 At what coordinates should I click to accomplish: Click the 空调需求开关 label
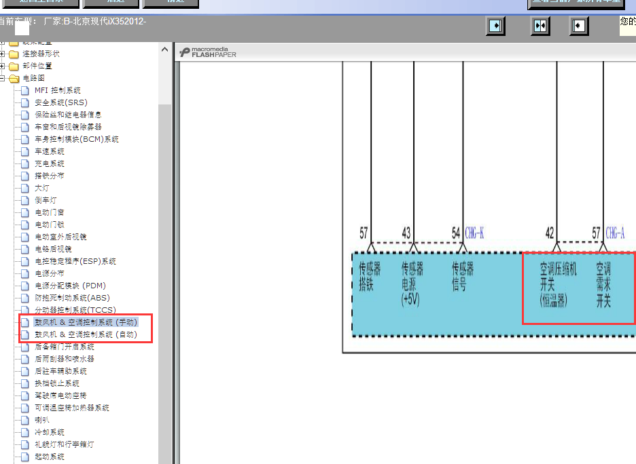(603, 285)
